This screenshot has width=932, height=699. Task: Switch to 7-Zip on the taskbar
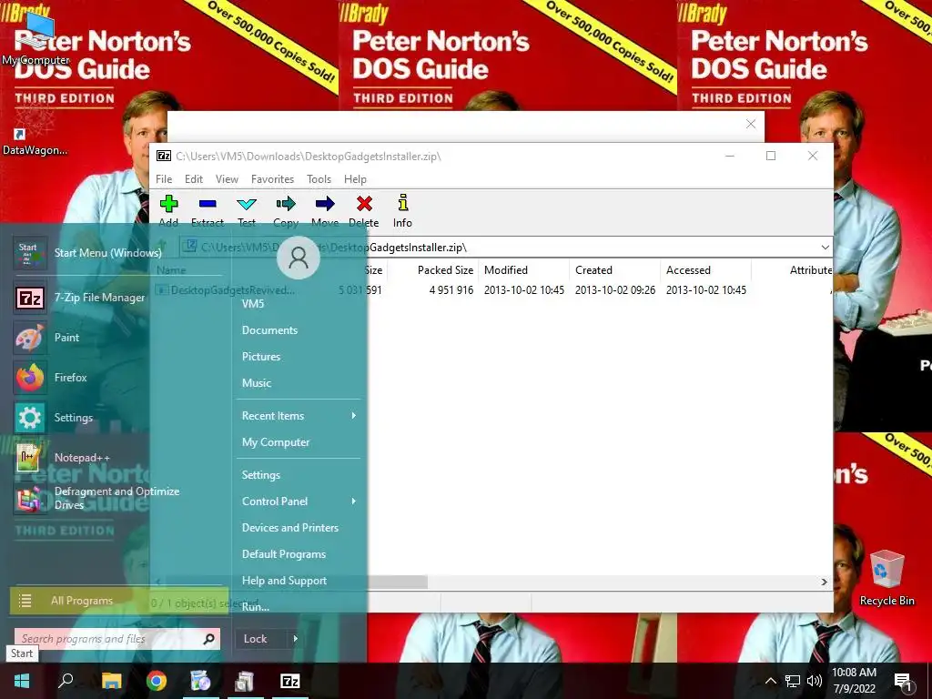tap(290, 681)
